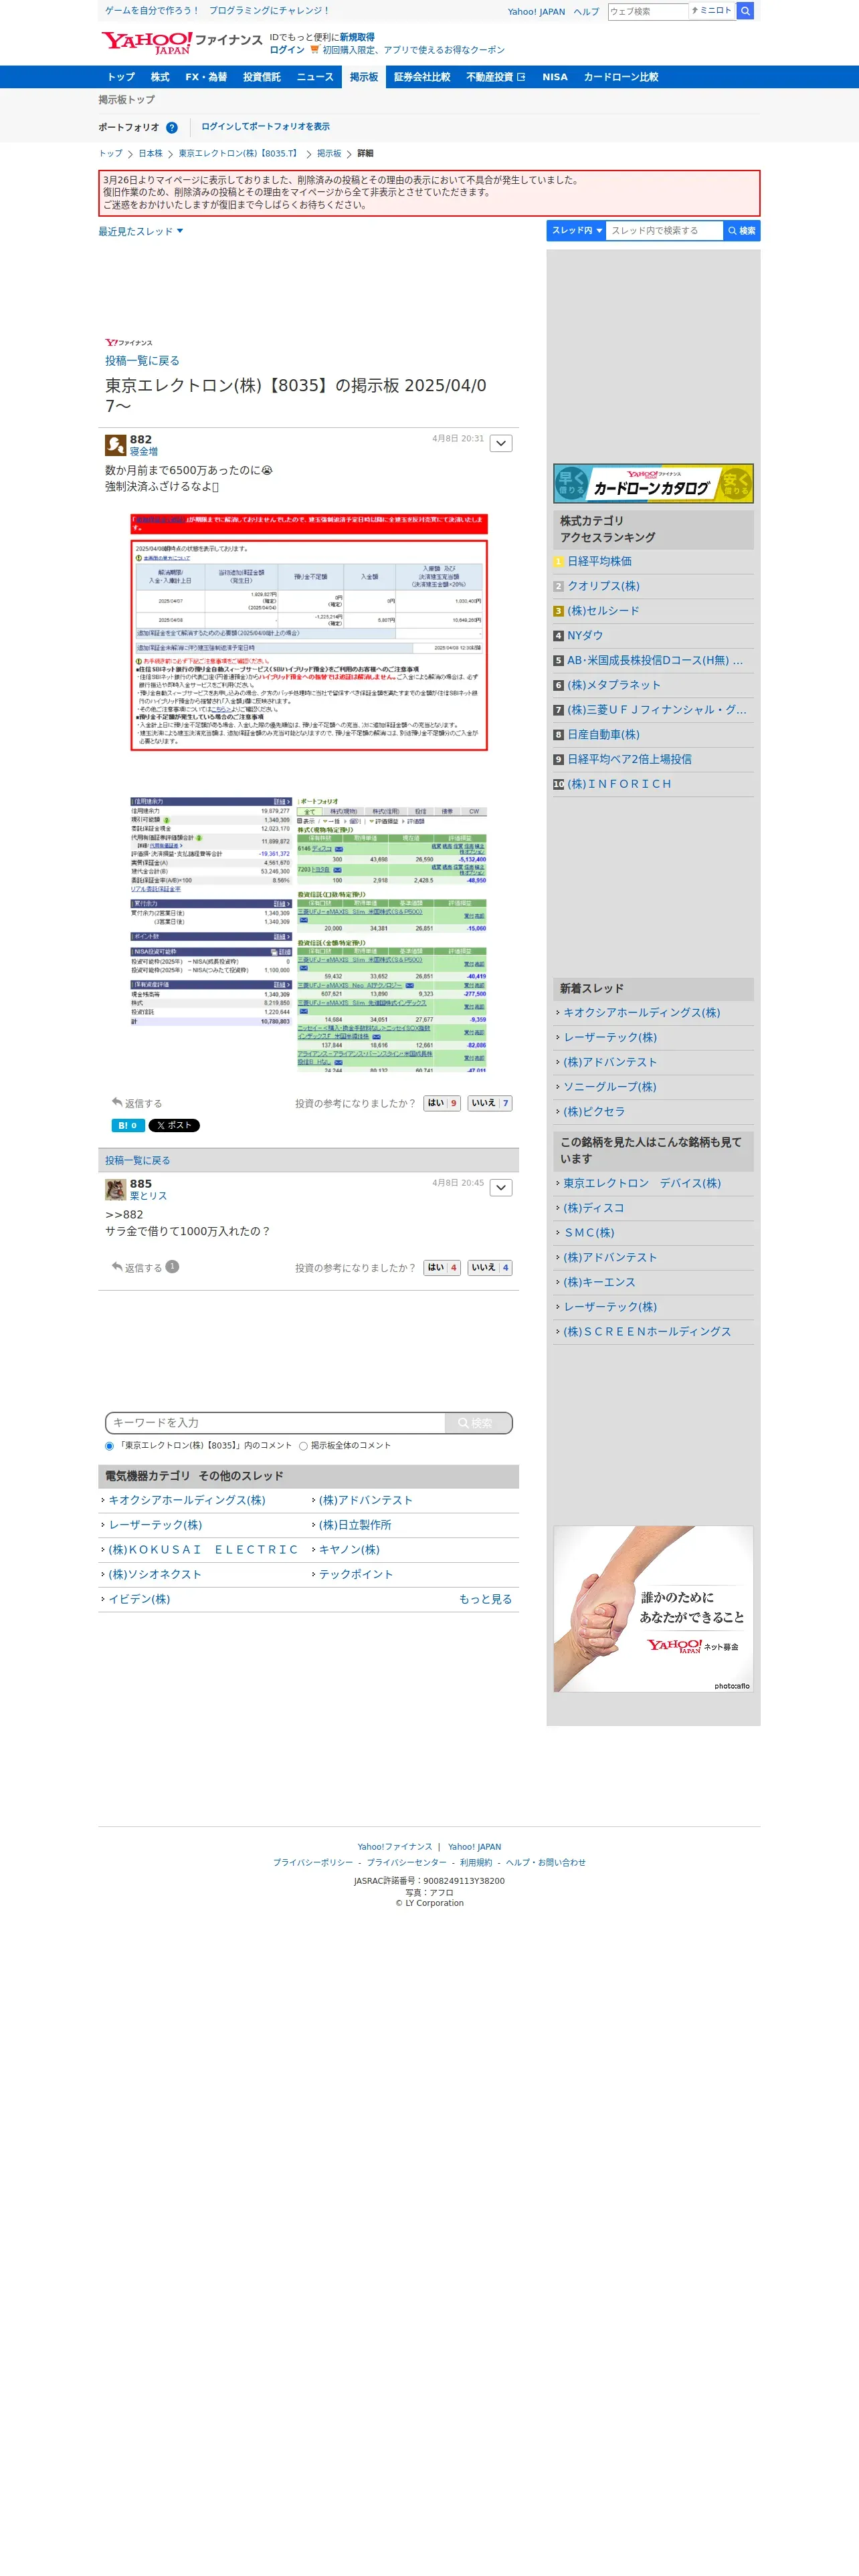Viewport: 859px width, 2576px height.
Task: Click the rank 1 badge 日経平均株価
Action: click(559, 562)
